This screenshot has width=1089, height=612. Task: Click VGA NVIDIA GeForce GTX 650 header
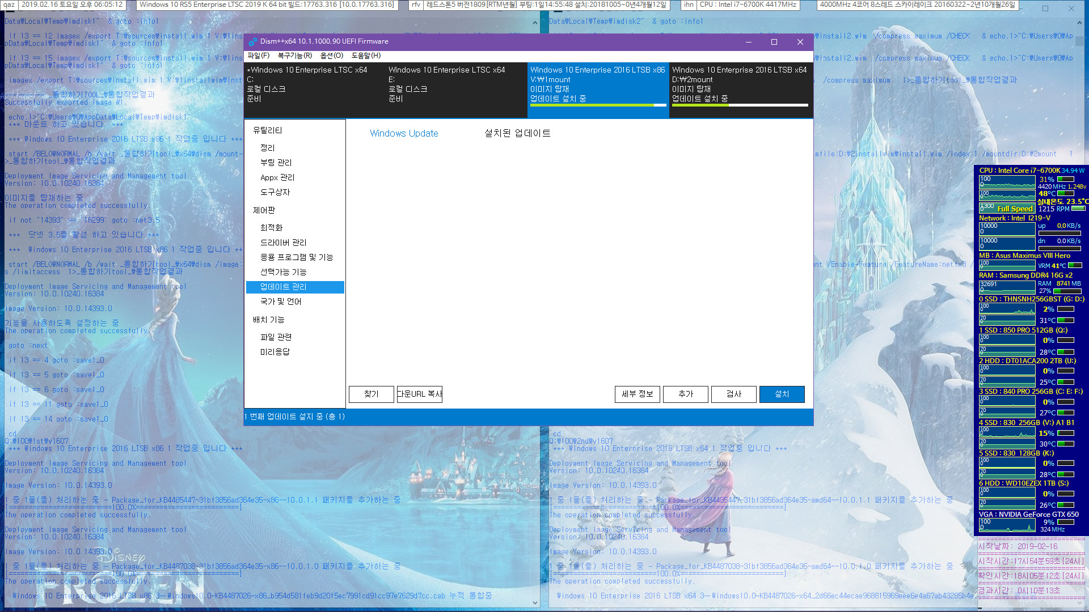pyautogui.click(x=1029, y=515)
